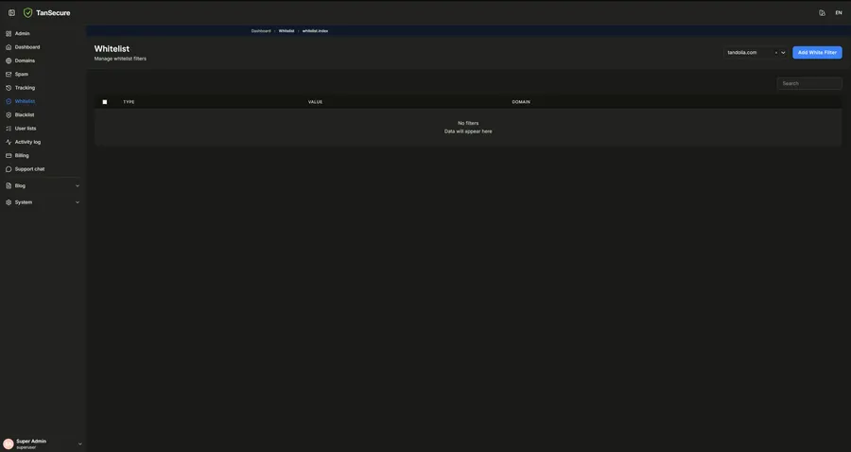This screenshot has height=452, width=851.
Task: Focus the Search input field
Action: click(809, 83)
